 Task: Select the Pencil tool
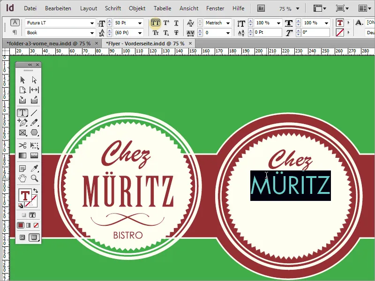[34, 123]
